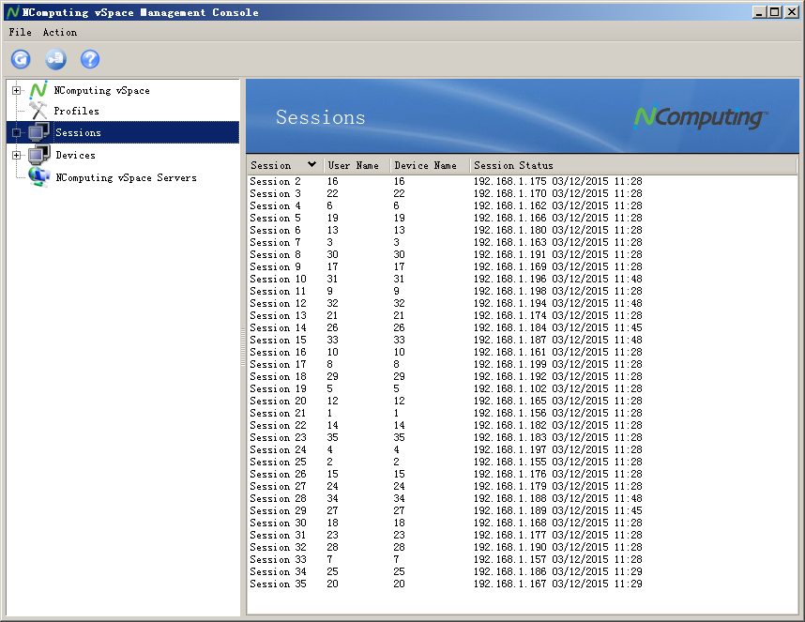Click the registration key toolbar icon
805x622 pixels.
point(55,59)
